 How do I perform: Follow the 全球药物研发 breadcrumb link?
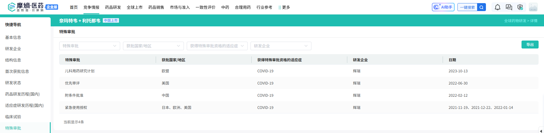tap(515, 21)
